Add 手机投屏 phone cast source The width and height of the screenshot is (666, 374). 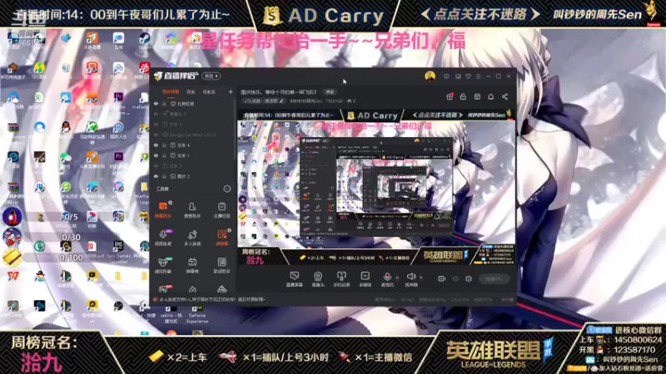click(x=341, y=279)
